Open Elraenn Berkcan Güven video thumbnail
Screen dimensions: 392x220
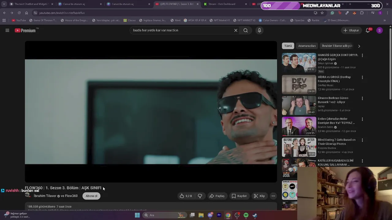click(x=299, y=105)
